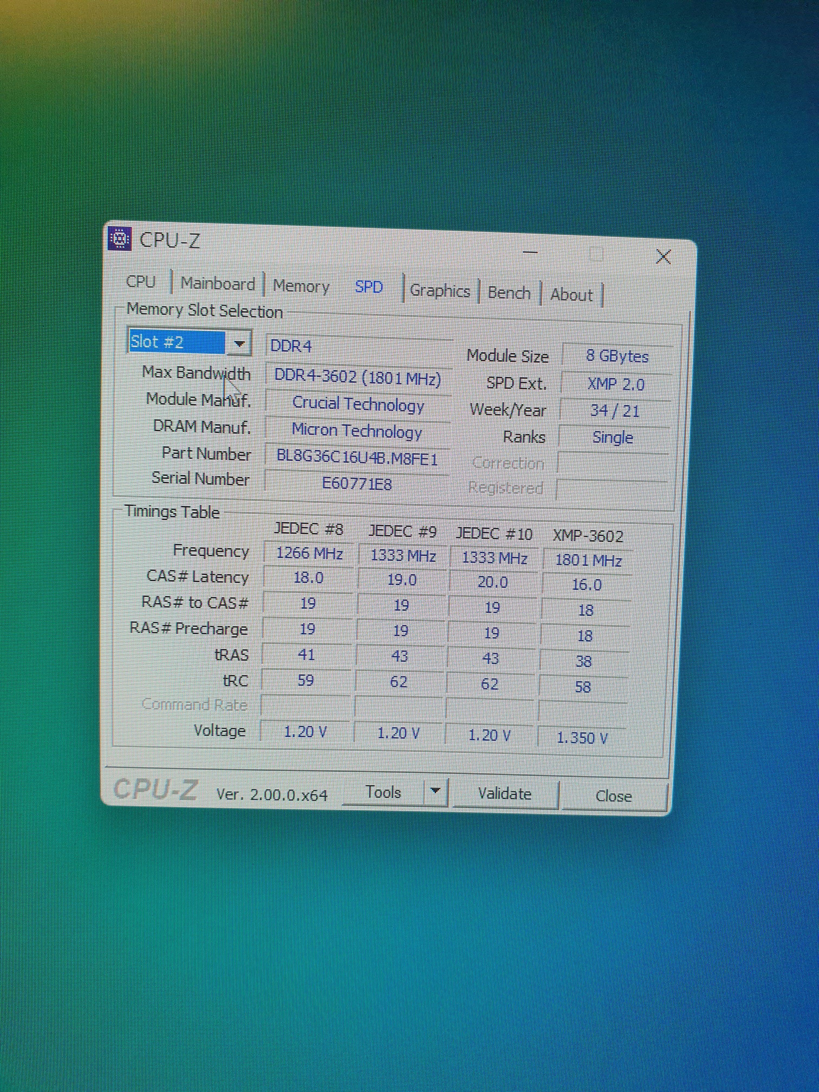Open the Bench tab
Image resolution: width=819 pixels, height=1092 pixels.
pyautogui.click(x=509, y=293)
